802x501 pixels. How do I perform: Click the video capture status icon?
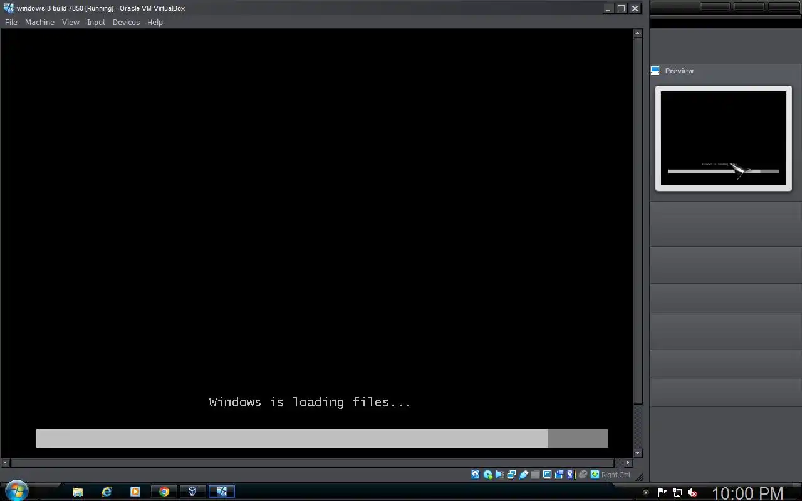coord(559,475)
